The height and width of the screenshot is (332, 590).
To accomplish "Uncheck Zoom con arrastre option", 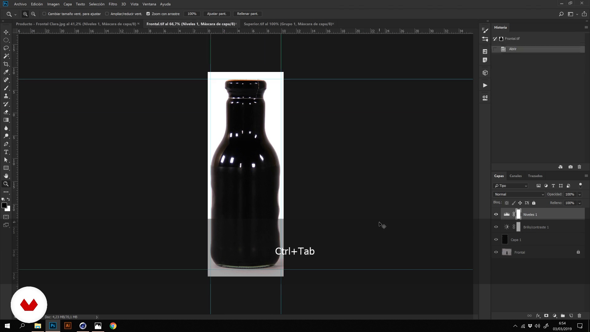I will click(x=148, y=14).
